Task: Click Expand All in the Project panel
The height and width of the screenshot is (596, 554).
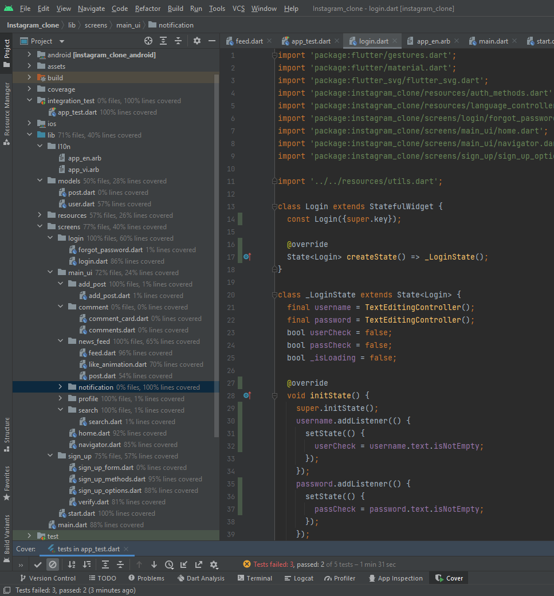Action: click(163, 41)
